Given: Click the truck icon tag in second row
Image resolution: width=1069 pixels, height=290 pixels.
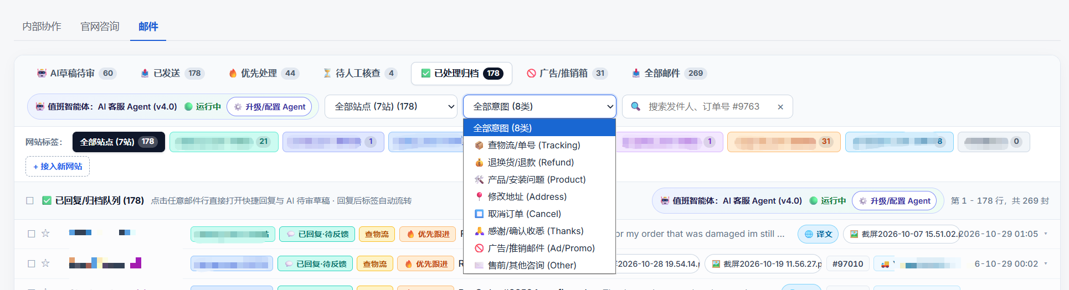Looking at the screenshot, I should click(916, 264).
